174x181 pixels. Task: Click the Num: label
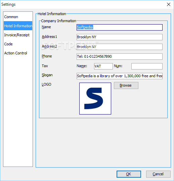(118, 66)
